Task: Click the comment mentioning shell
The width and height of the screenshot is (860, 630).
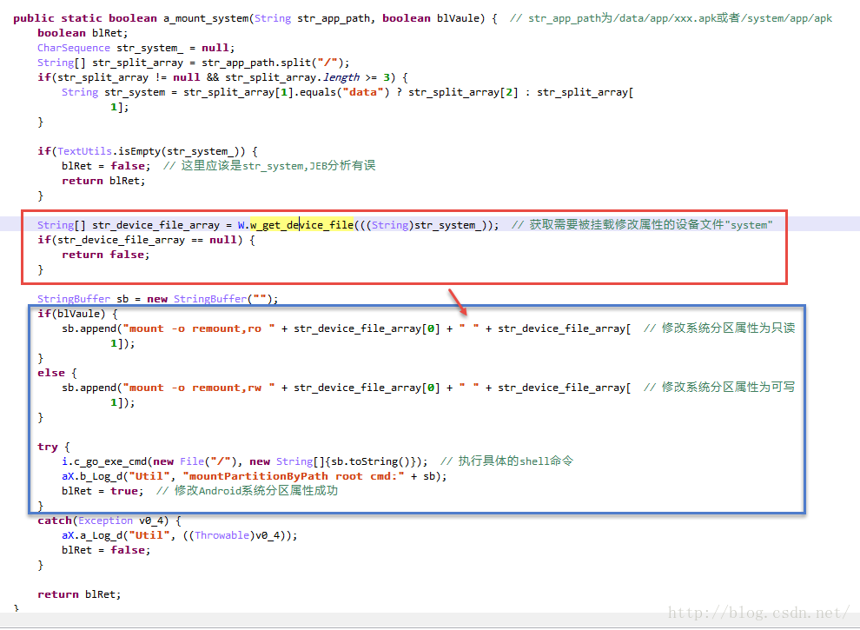Action: point(506,461)
